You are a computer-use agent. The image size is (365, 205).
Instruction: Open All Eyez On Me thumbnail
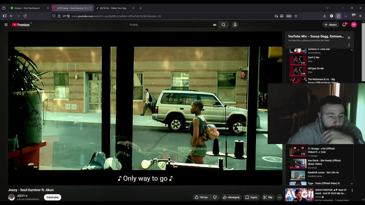click(x=298, y=71)
